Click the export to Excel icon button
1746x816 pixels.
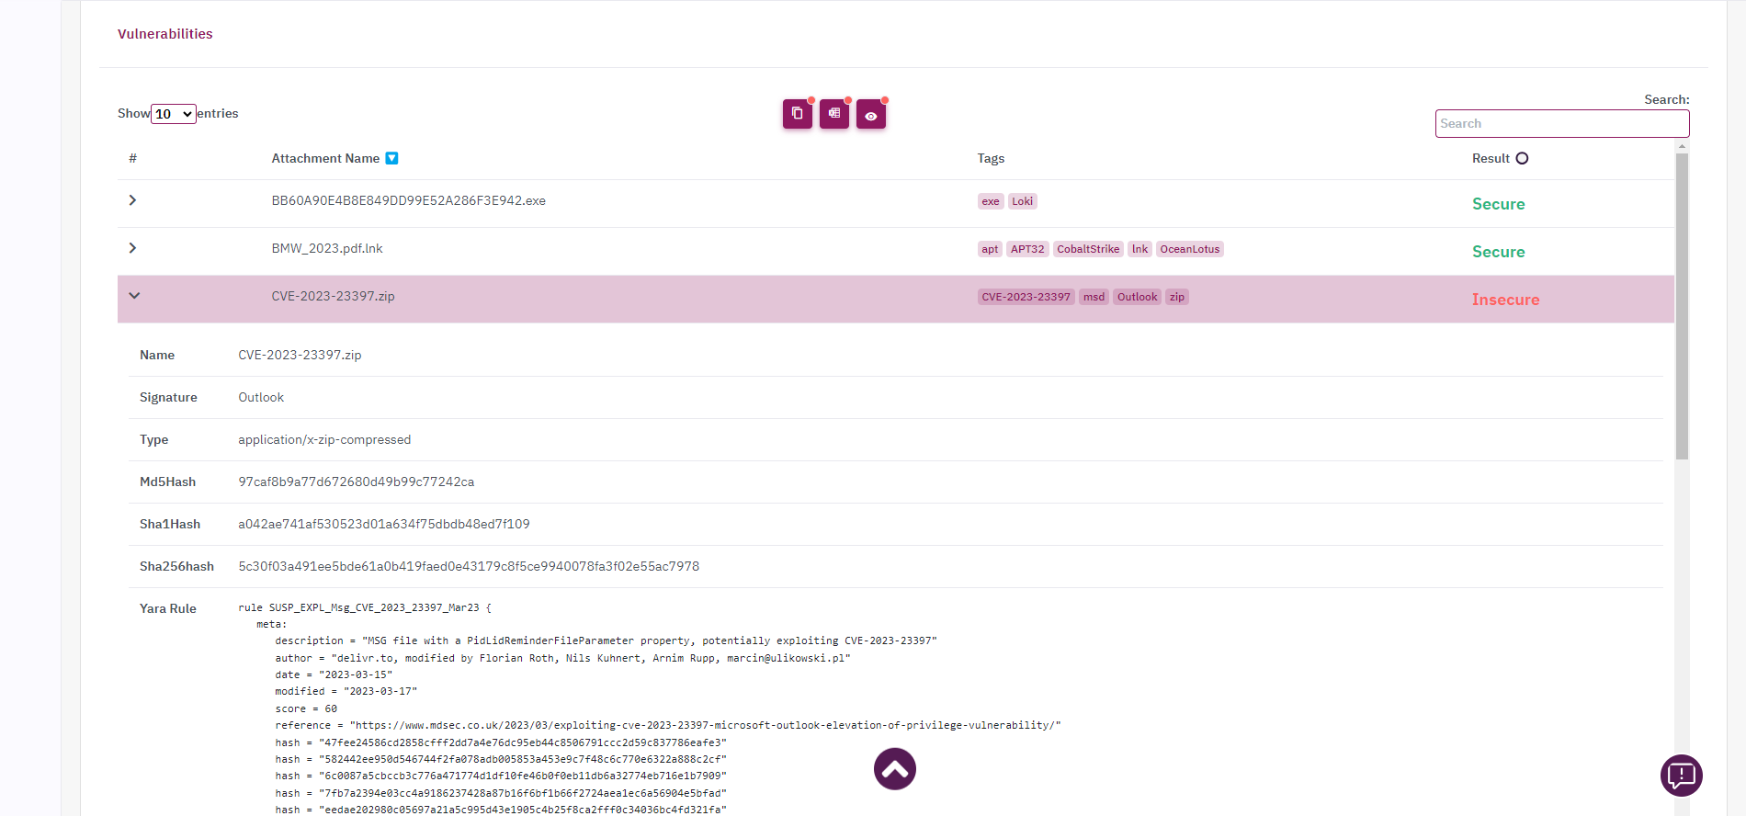coord(834,114)
